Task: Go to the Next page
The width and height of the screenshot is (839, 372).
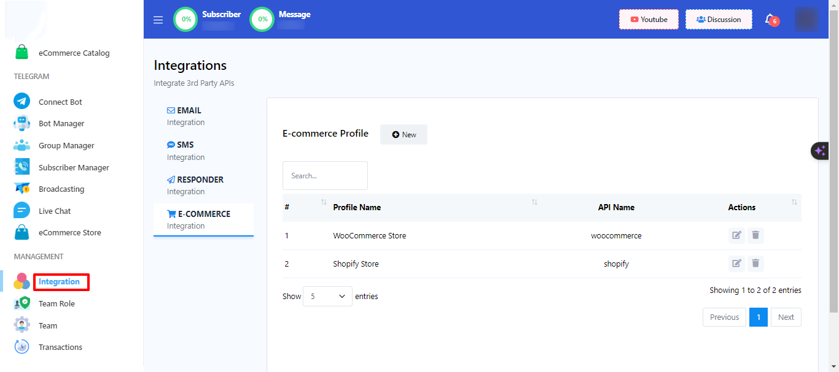Action: [x=786, y=317]
